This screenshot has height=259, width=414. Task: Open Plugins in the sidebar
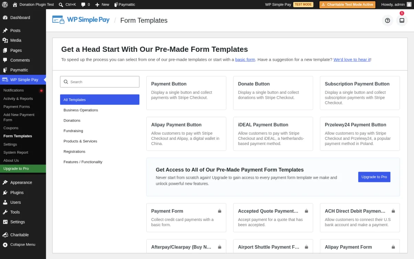pyautogui.click(x=23, y=192)
